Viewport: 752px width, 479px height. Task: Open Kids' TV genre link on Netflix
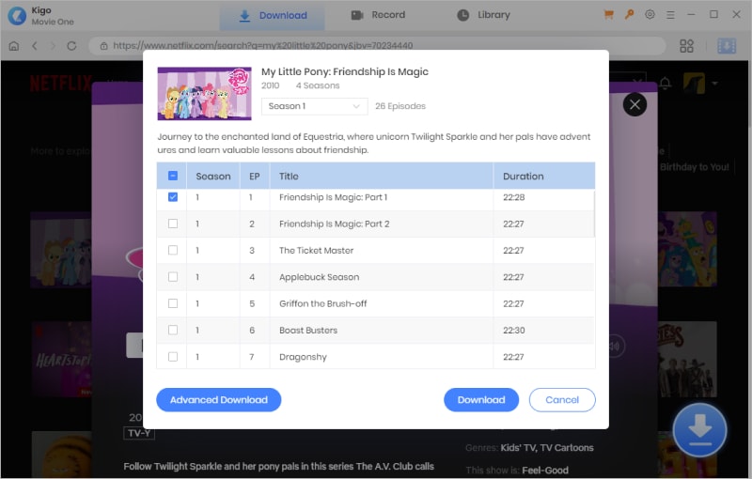click(x=518, y=447)
